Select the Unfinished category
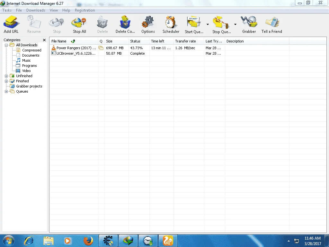This screenshot has height=247, width=329. point(24,76)
